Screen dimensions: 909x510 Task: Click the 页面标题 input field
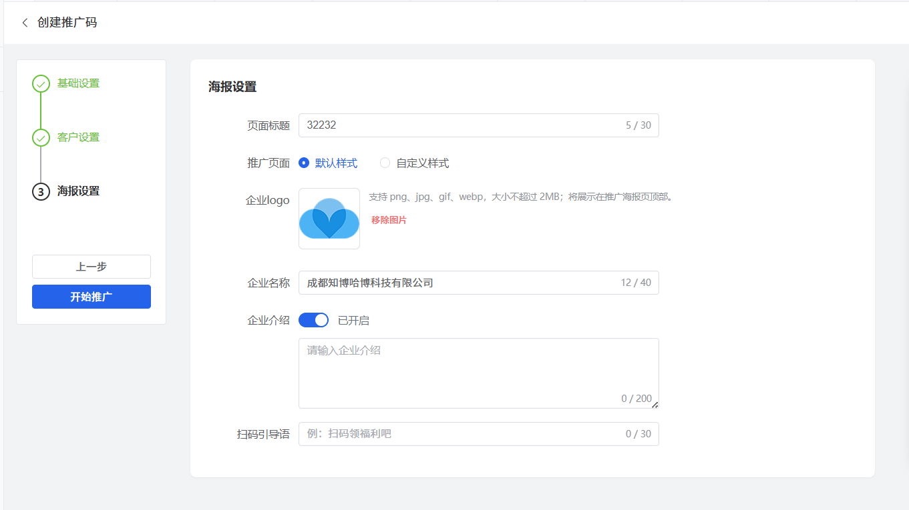[x=478, y=125]
